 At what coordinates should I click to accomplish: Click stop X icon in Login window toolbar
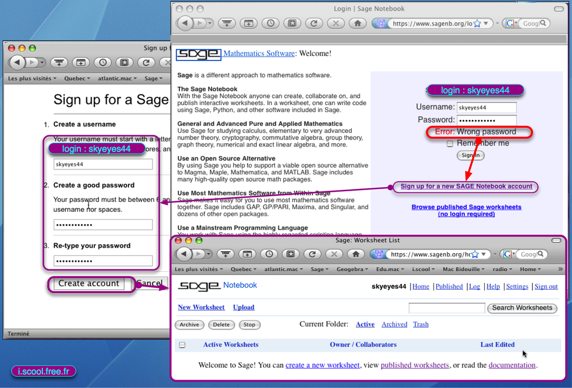coord(336,23)
